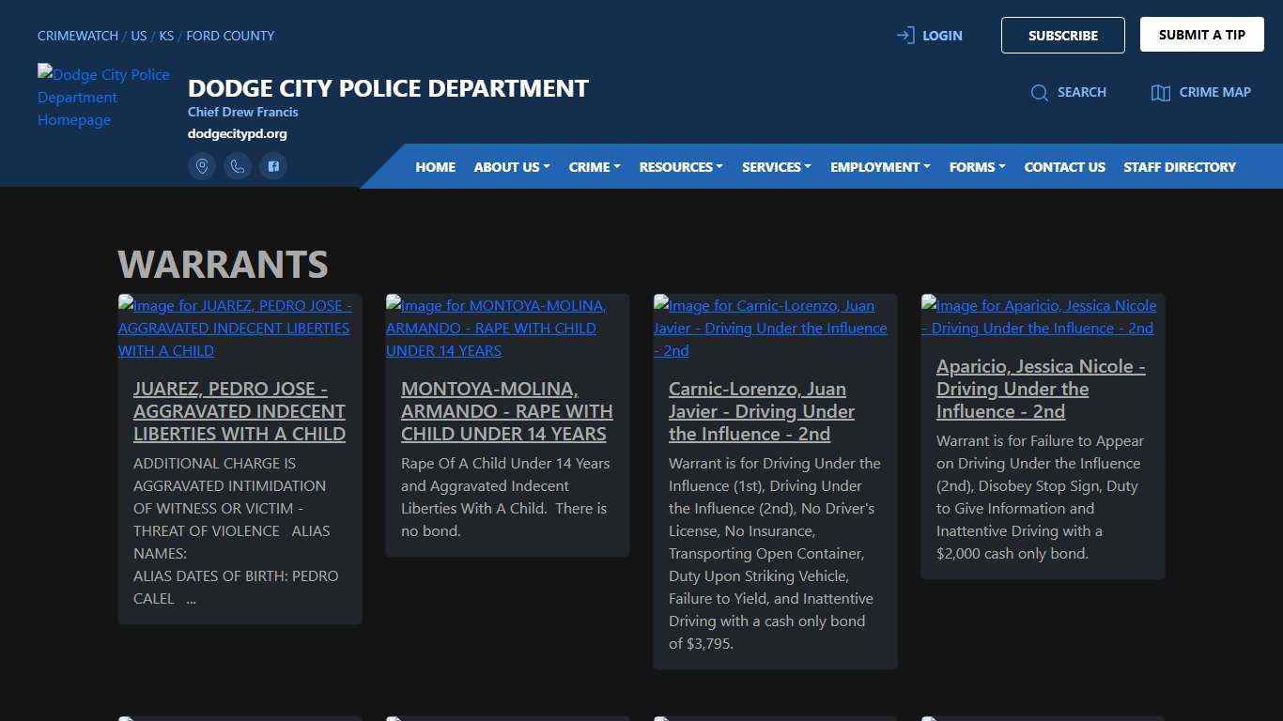Image resolution: width=1283 pixels, height=721 pixels.
Task: Open the EMPLOYMENT dropdown menu
Action: point(879,166)
